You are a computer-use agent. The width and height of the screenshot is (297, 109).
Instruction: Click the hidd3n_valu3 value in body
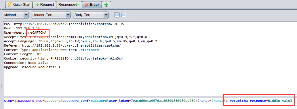click(x=280, y=101)
